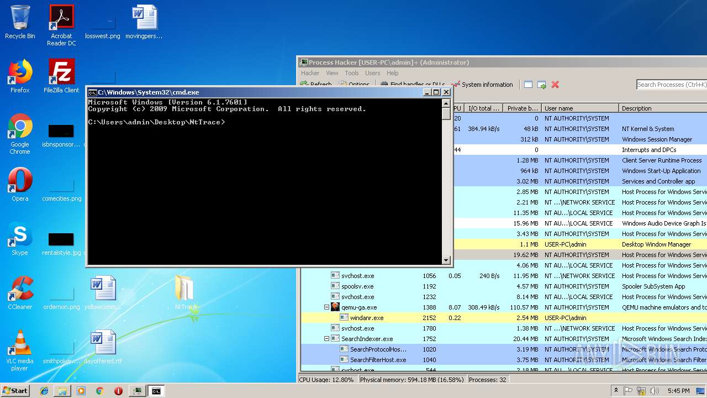This screenshot has height=398, width=707.
Task: Sort by the User name column header
Action: pyautogui.click(x=580, y=108)
